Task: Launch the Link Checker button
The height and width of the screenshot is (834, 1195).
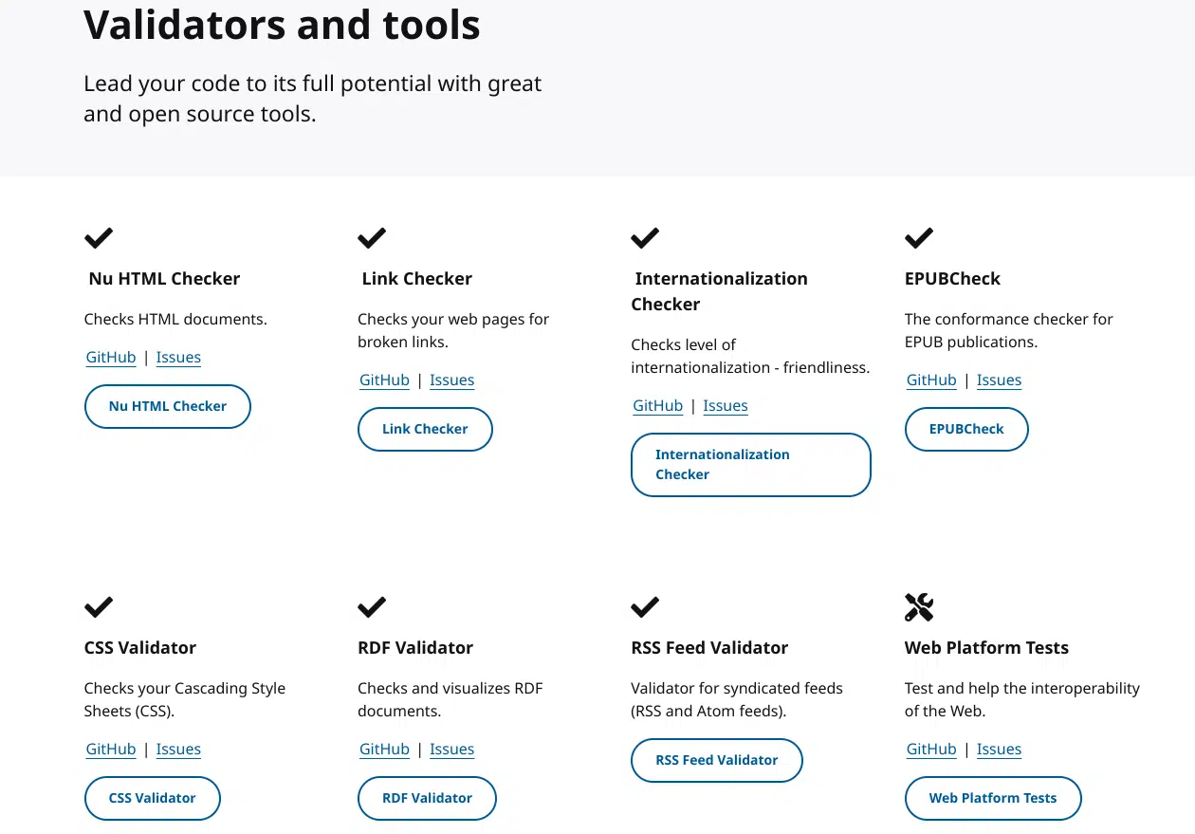Action: [425, 429]
